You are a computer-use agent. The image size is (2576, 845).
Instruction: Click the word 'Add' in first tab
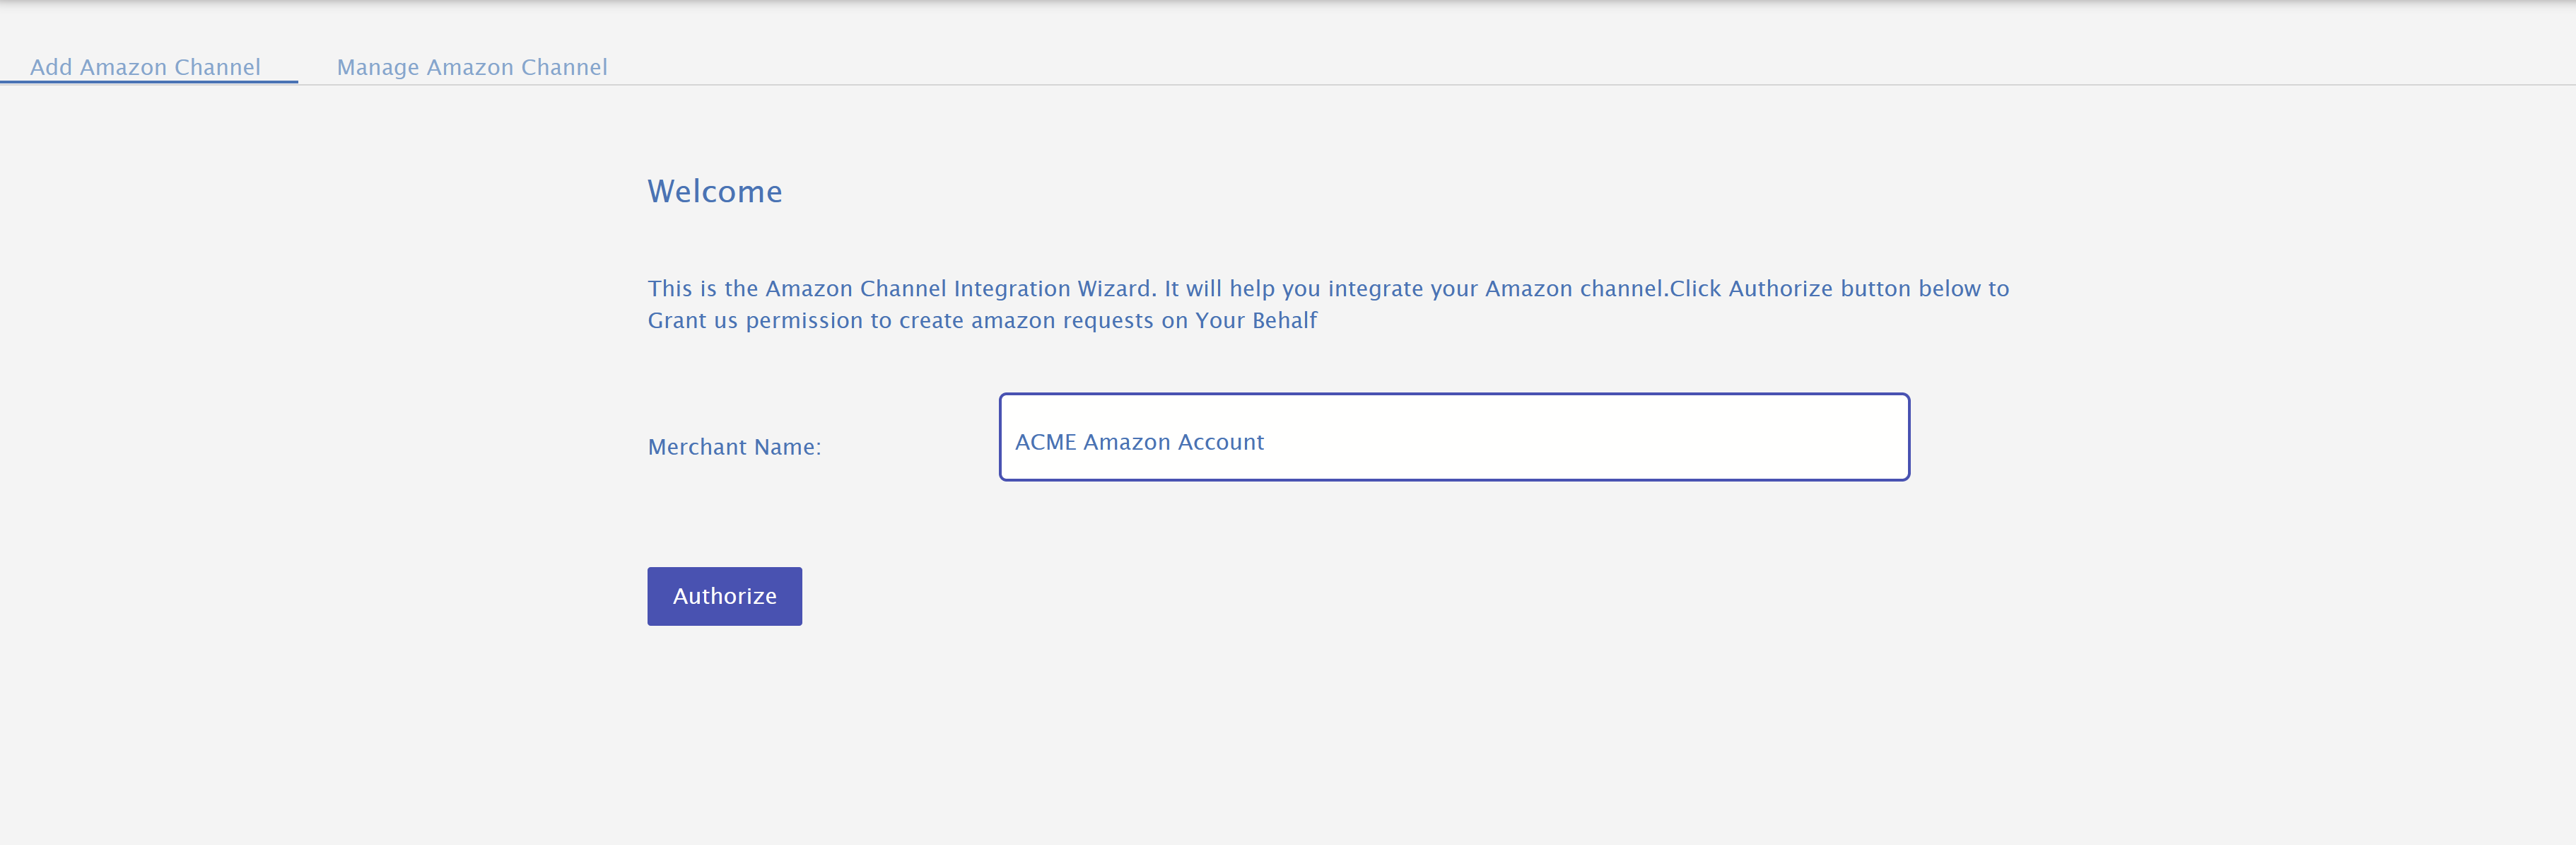coord(51,67)
